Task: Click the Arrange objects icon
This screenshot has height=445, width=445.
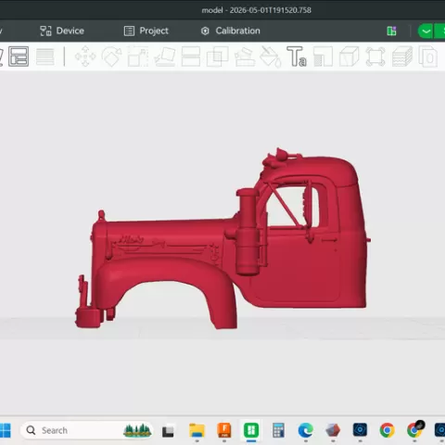Action: pyautogui.click(x=19, y=57)
